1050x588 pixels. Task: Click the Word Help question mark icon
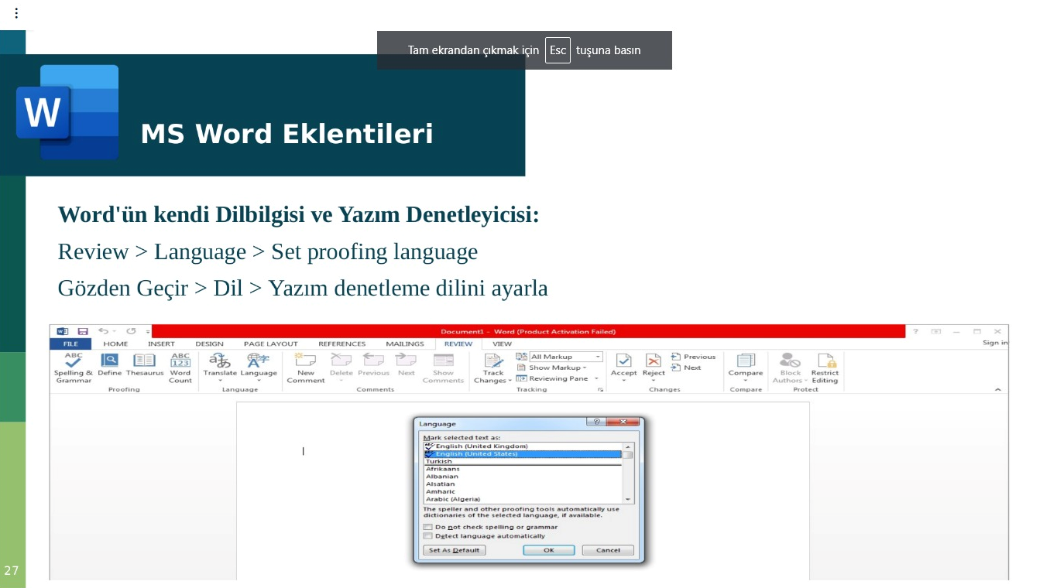915,331
